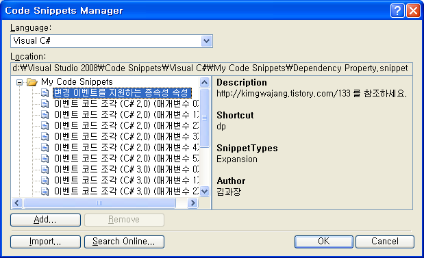
Task: Click the SnippetTypes value Expansion
Action: [237, 159]
